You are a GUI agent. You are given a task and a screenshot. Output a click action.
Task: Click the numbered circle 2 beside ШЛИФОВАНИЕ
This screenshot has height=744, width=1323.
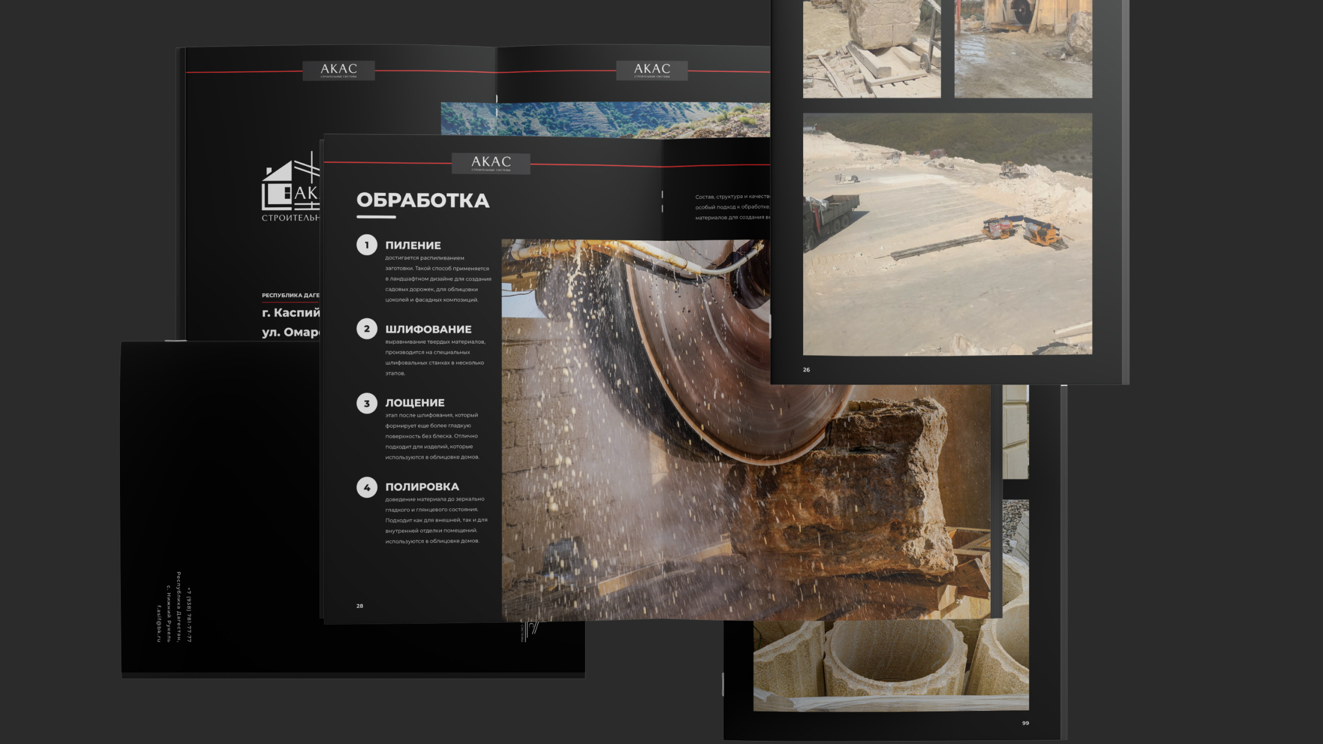(x=367, y=329)
